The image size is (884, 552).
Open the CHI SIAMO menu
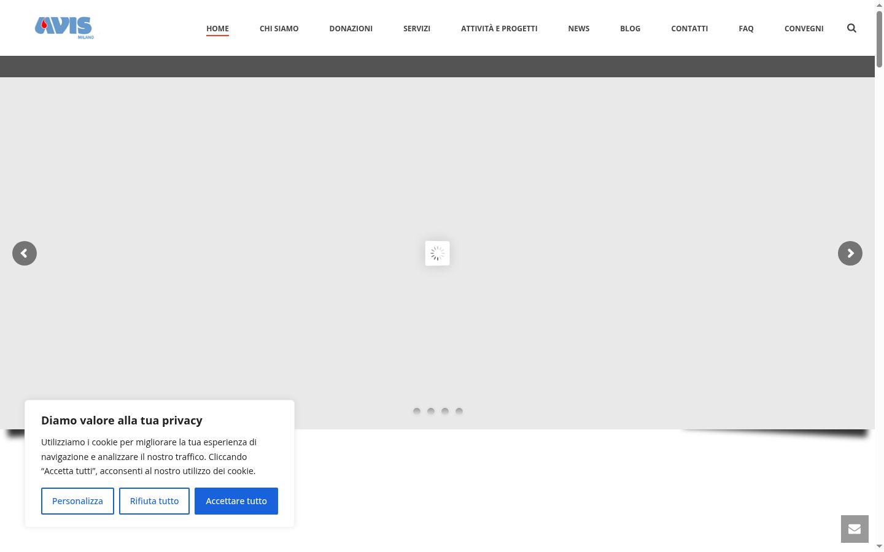click(x=279, y=29)
